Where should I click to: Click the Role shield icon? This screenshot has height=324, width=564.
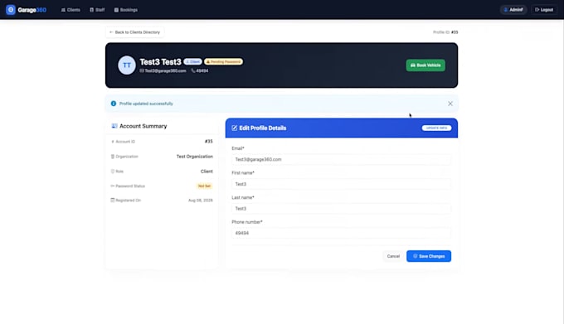(x=113, y=172)
